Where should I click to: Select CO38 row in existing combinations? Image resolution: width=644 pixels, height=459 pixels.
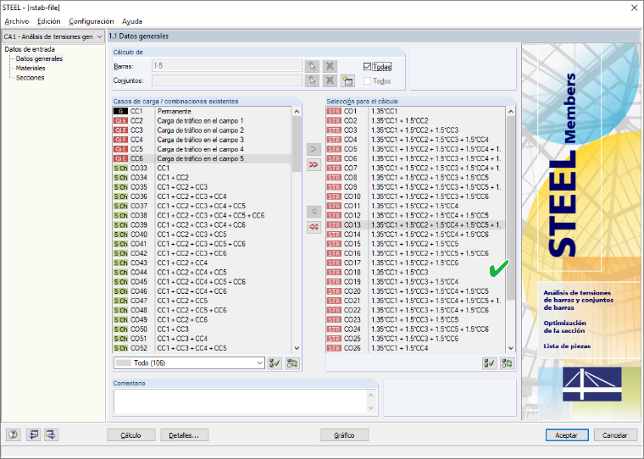202,216
